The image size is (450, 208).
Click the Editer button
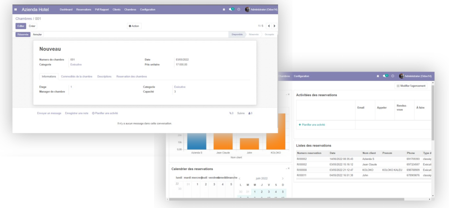[x=20, y=26]
